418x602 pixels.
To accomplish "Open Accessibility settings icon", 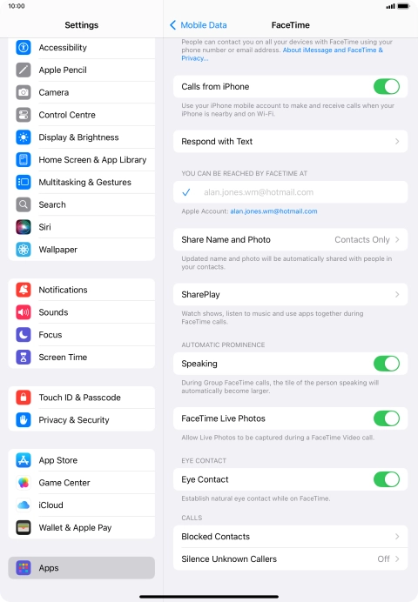I will pos(24,48).
